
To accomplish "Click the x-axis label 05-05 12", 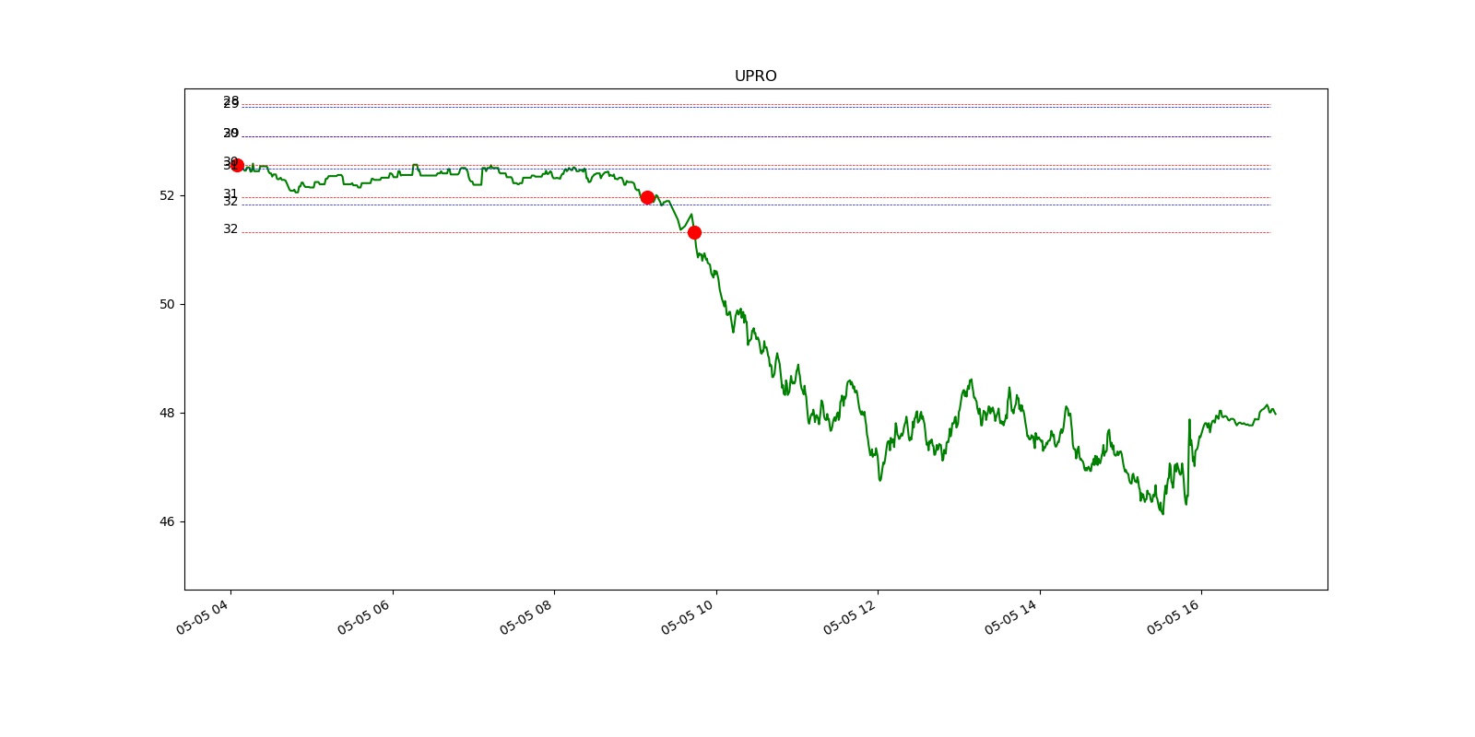I will point(849,617).
